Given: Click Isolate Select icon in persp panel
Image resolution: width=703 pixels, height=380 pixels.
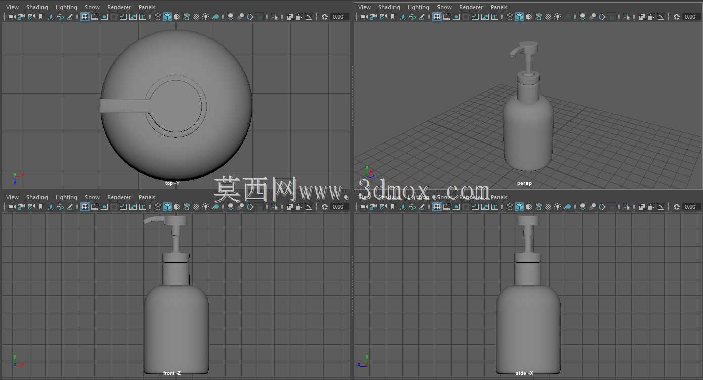Looking at the screenshot, I should [627, 17].
